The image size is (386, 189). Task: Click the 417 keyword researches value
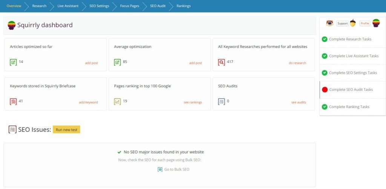point(230,62)
